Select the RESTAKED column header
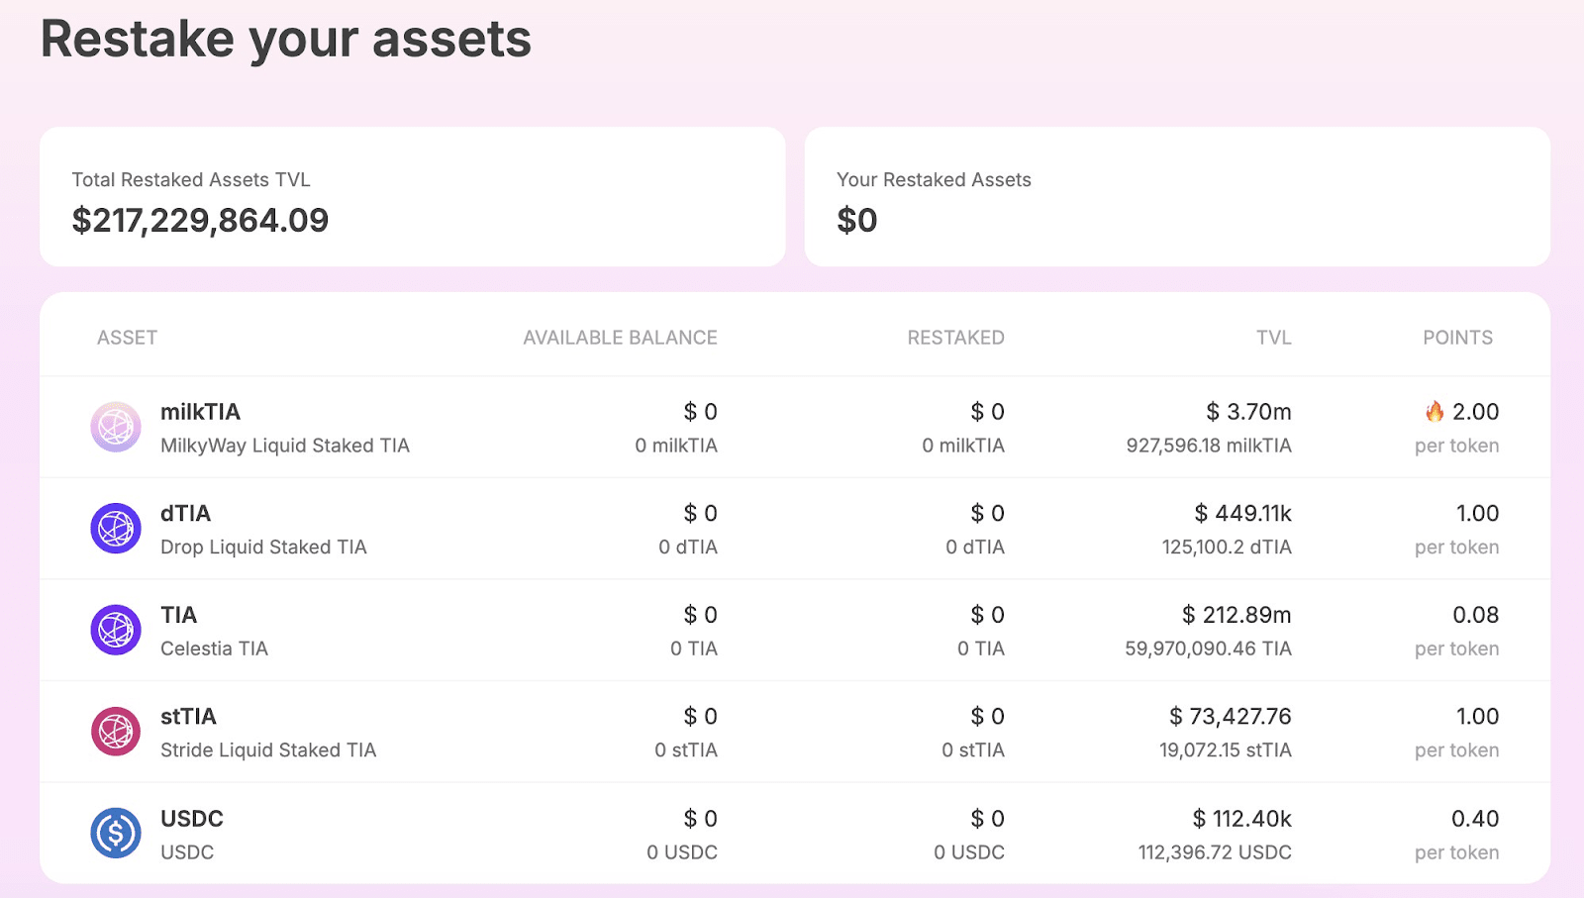Viewport: 1584px width, 898px height. (x=956, y=338)
